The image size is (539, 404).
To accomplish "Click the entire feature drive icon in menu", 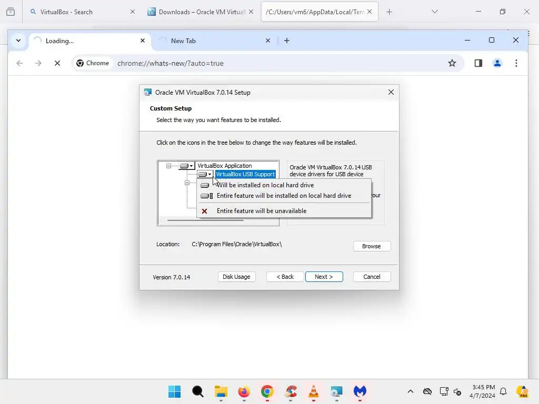I will (206, 196).
